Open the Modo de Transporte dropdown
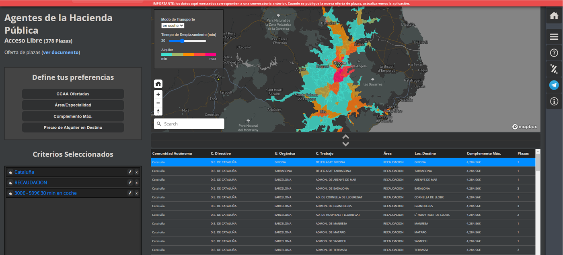The image size is (563, 255). click(173, 26)
